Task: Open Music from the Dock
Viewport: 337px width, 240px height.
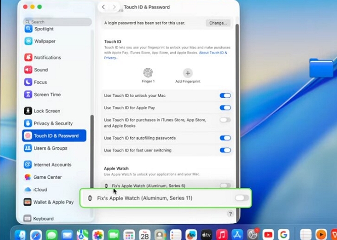Action: point(222,235)
